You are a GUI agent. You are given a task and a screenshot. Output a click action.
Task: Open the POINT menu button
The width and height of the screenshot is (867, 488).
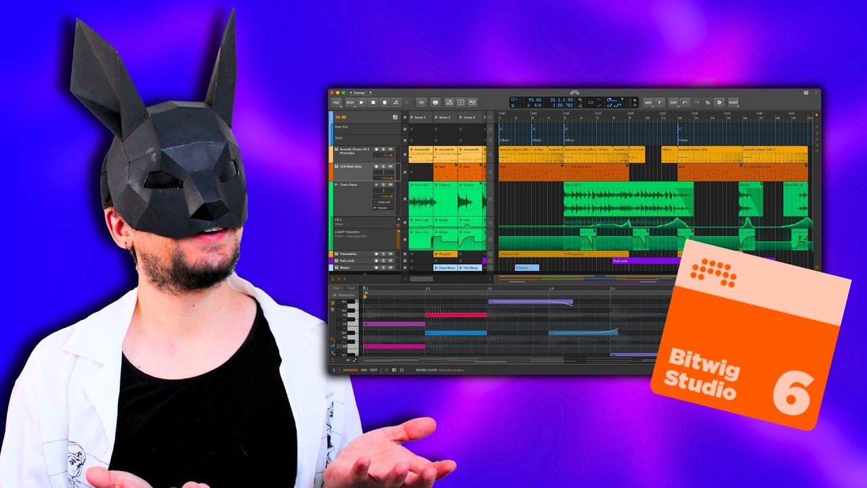[734, 102]
